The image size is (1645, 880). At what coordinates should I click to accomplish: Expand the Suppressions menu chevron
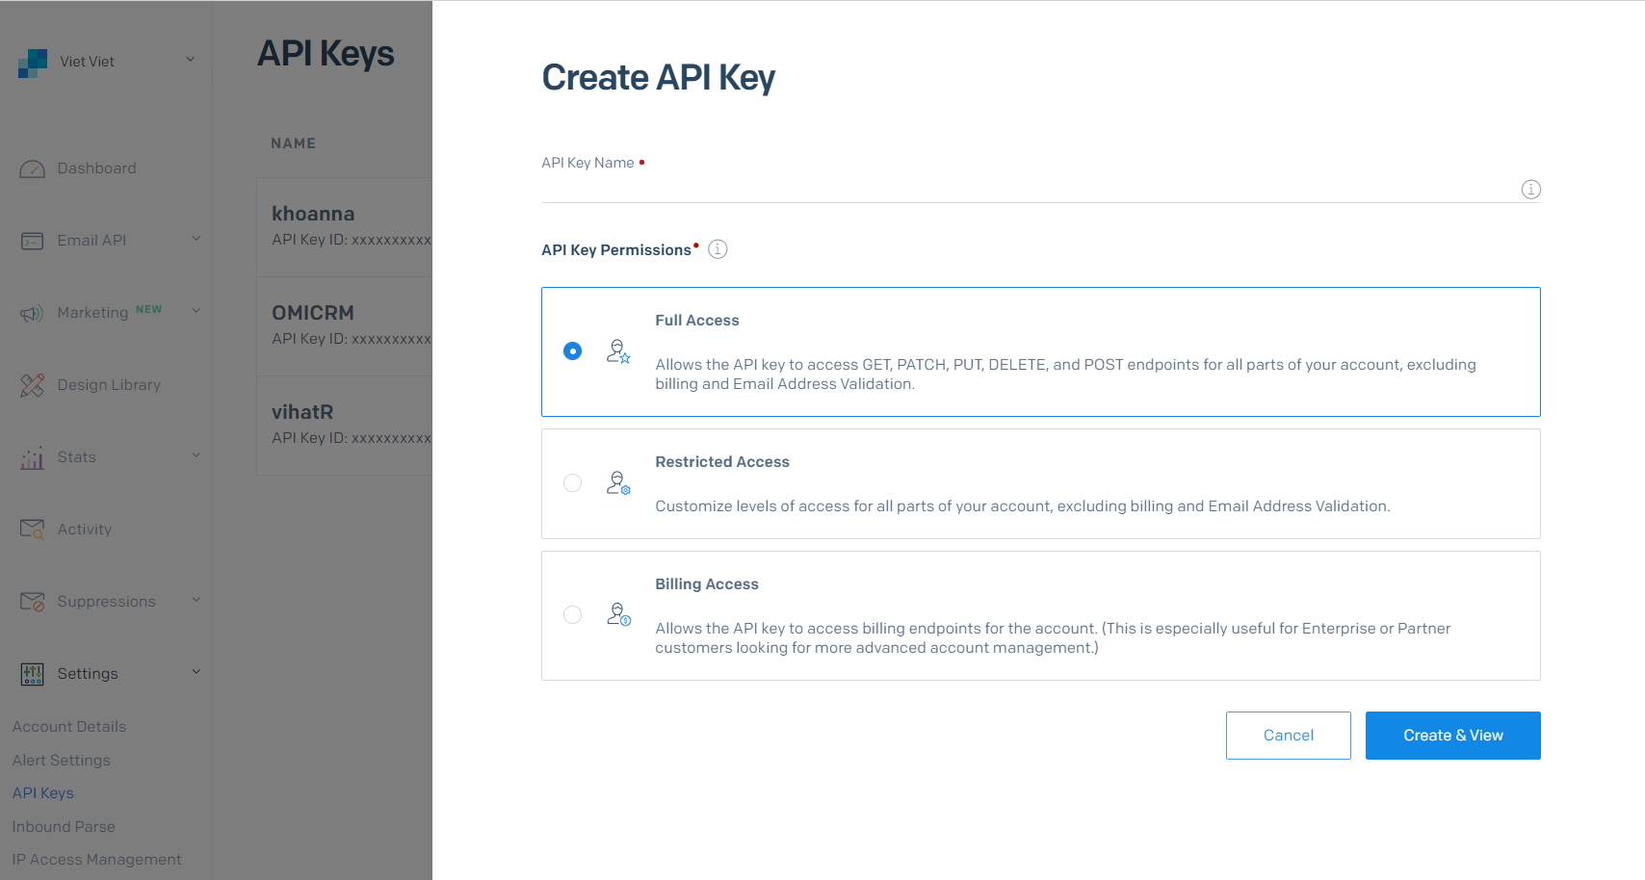[x=196, y=600]
